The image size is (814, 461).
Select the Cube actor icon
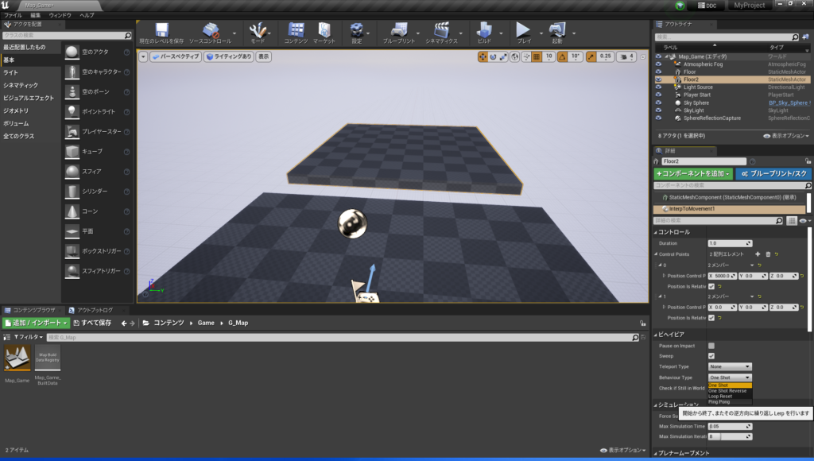(72, 151)
